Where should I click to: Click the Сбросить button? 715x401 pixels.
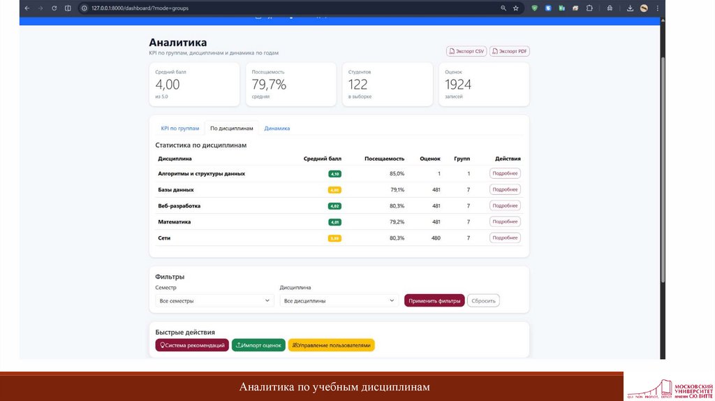click(483, 300)
